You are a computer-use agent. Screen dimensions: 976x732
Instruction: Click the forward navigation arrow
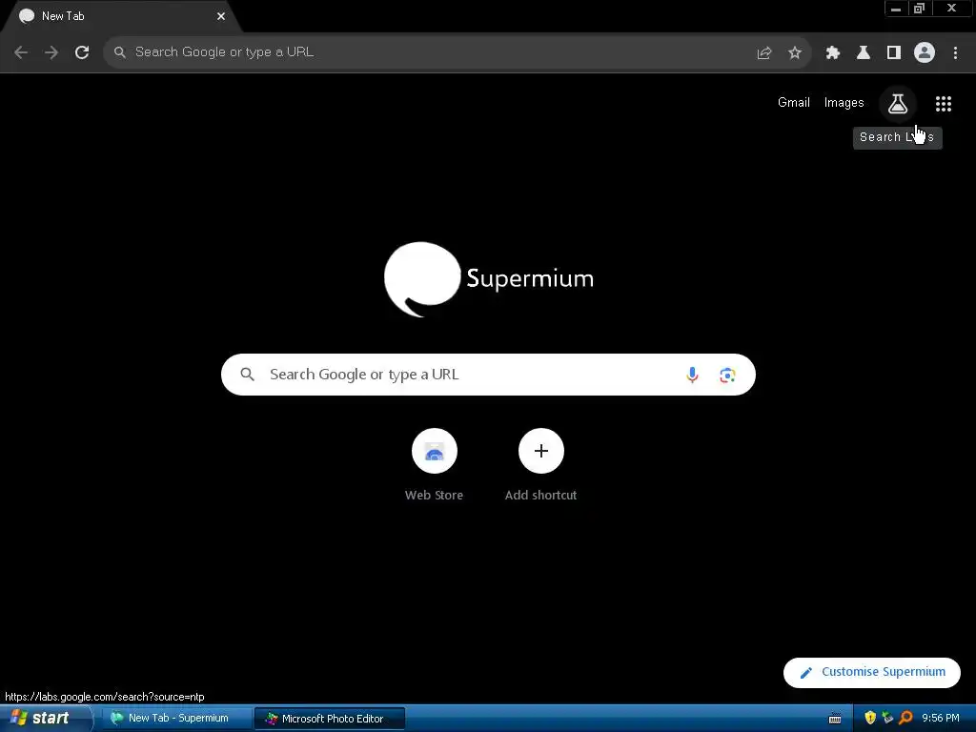(x=51, y=52)
